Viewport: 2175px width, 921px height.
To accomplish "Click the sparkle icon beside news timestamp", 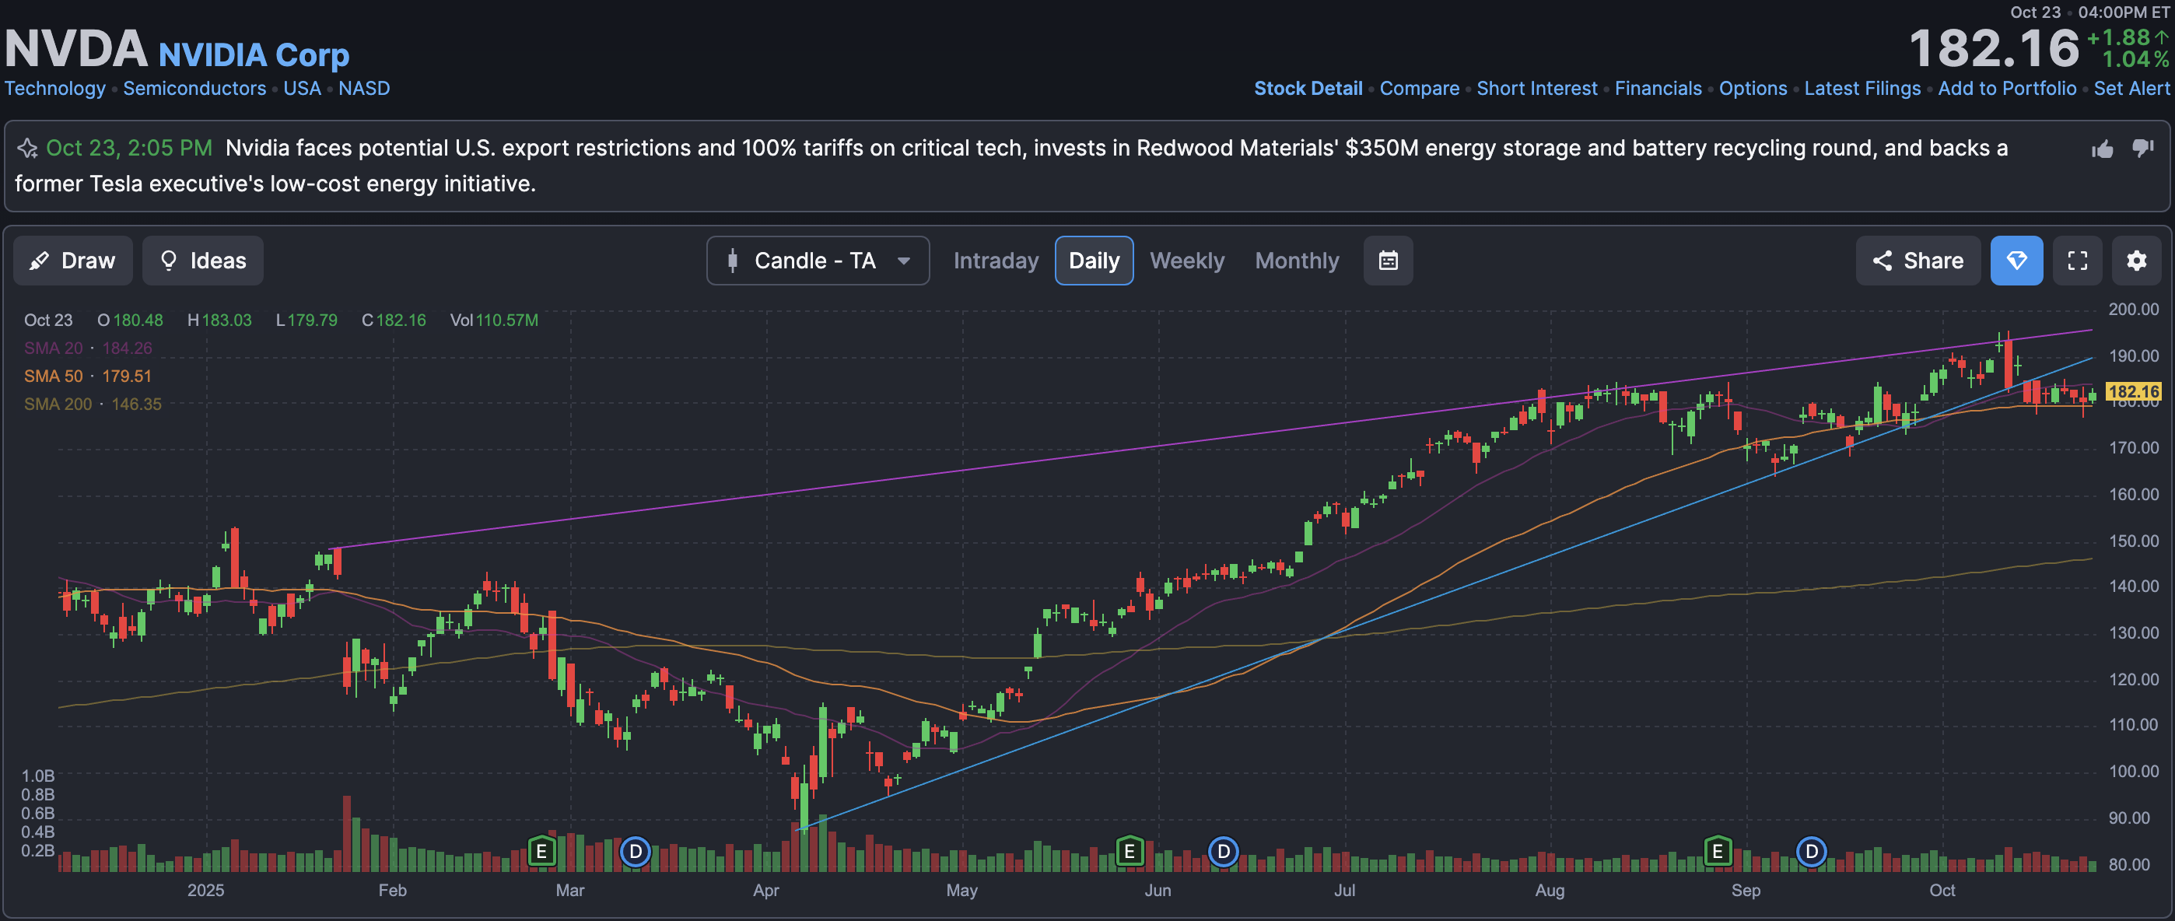I will (x=27, y=149).
